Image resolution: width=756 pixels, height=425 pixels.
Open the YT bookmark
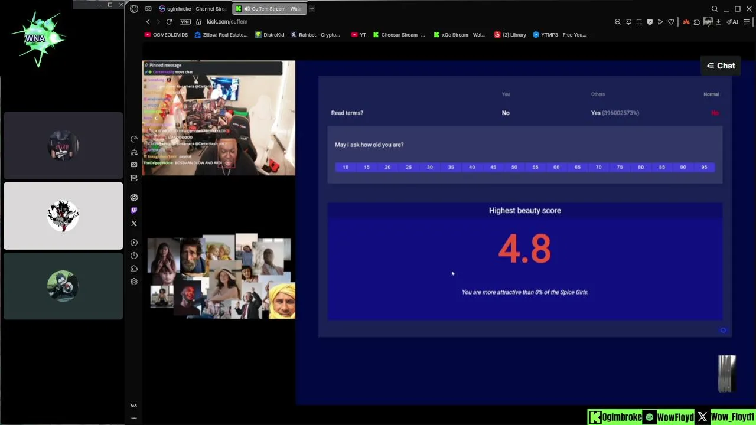(359, 35)
